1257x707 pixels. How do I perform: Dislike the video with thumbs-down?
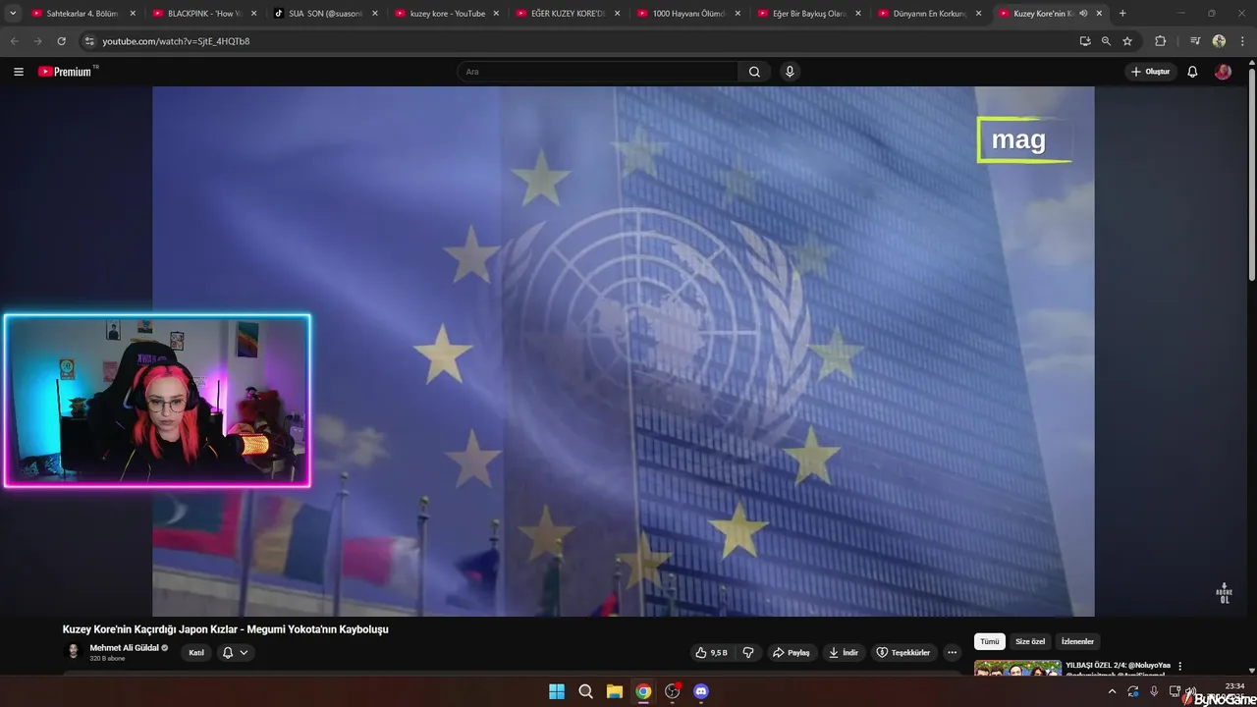coord(748,652)
